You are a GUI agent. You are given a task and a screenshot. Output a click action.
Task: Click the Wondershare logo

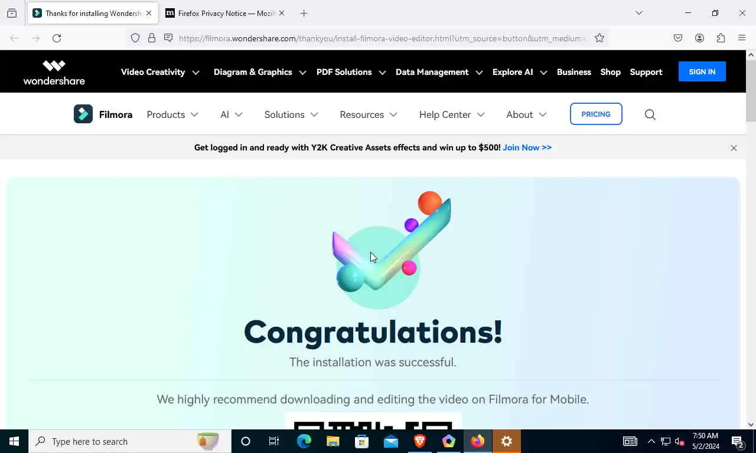point(54,72)
